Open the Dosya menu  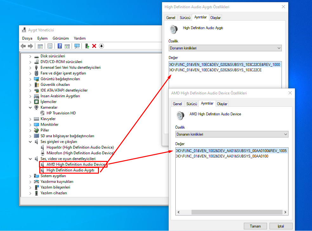27,38
